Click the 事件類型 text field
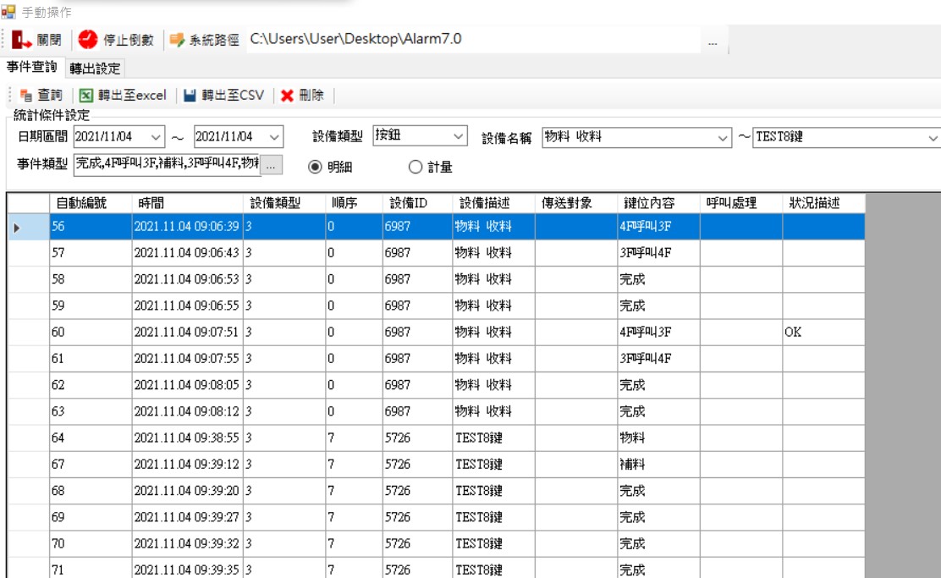 coord(167,164)
